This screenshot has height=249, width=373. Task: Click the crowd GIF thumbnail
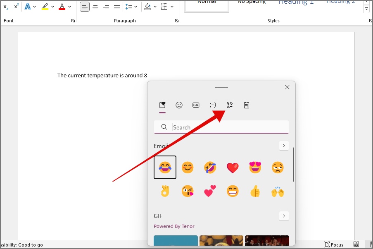point(267,240)
